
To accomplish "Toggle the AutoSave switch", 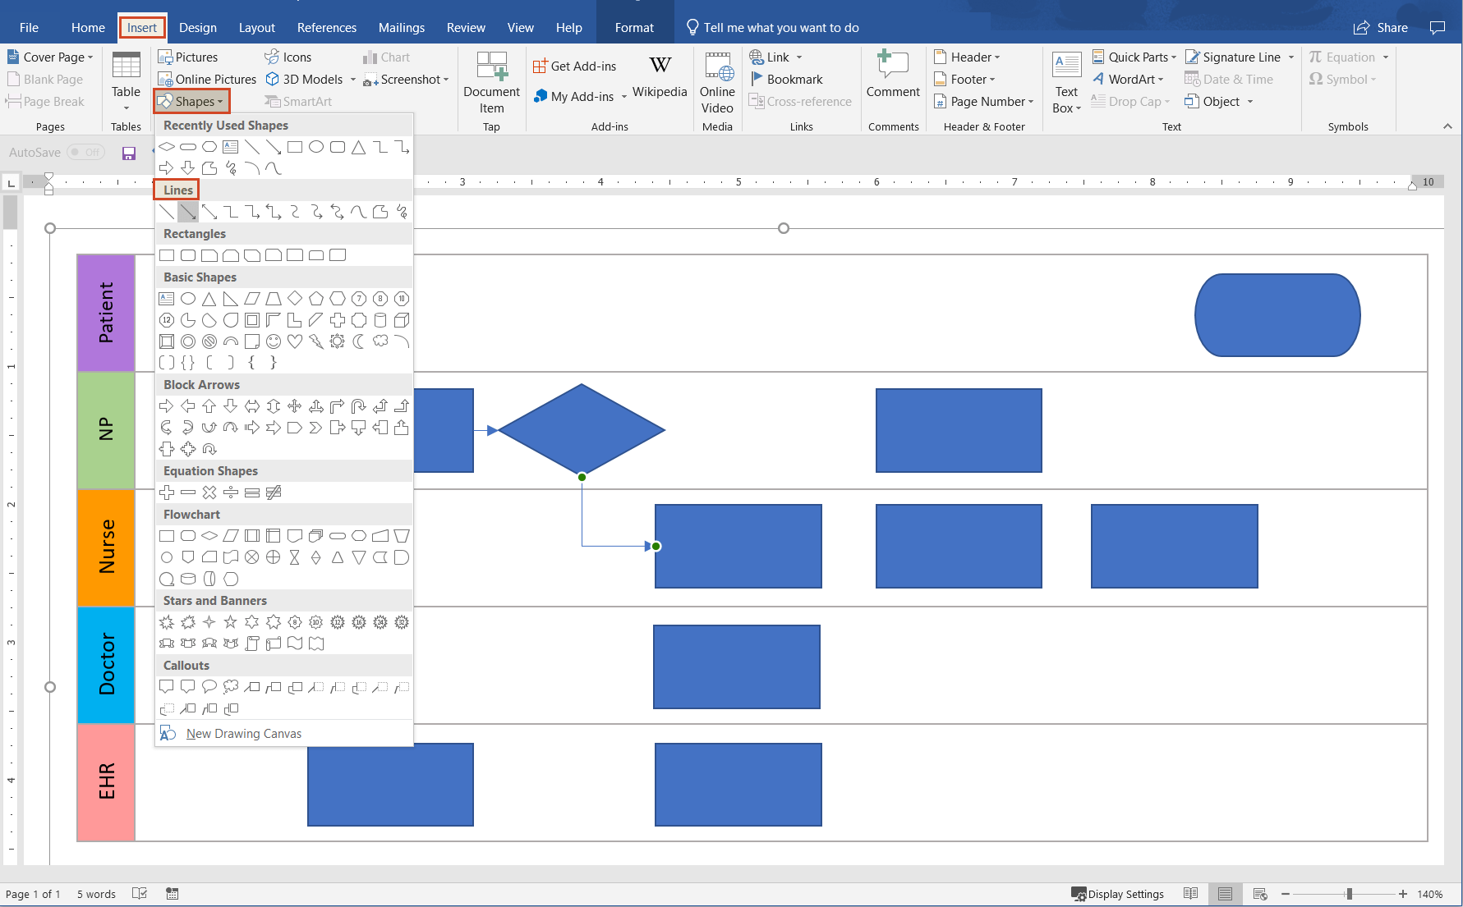I will pos(85,152).
